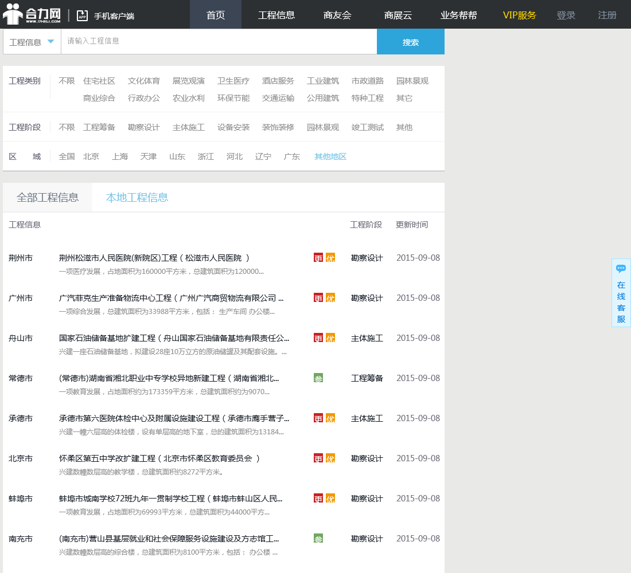The height and width of the screenshot is (573, 631).
Task: Click the APP download icon
Action: pyautogui.click(x=83, y=15)
